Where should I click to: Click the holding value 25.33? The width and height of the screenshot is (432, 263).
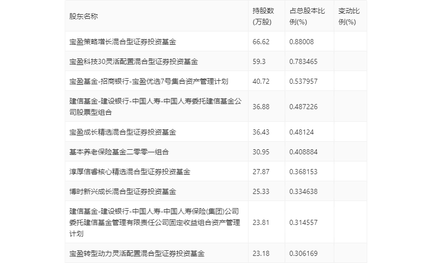(x=261, y=191)
